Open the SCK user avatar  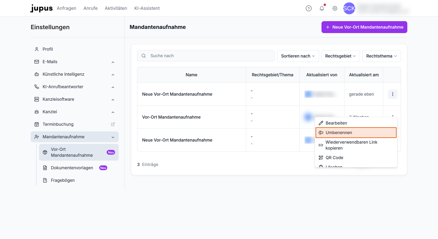point(349,8)
